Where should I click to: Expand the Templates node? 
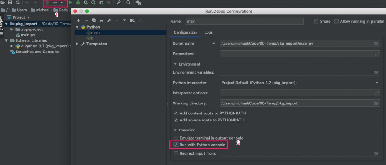77,44
